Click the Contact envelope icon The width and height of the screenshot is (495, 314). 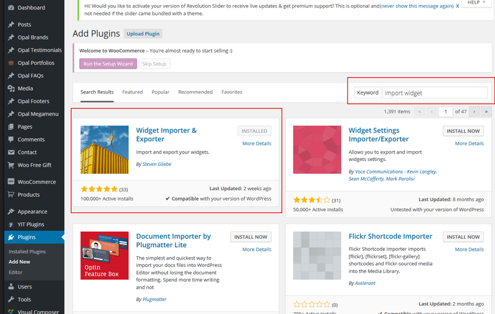click(x=11, y=152)
